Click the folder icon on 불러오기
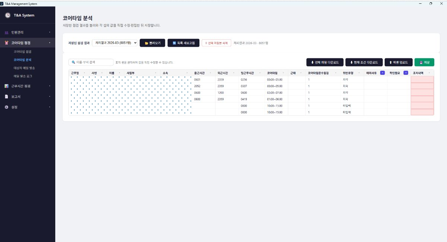 coord(146,43)
